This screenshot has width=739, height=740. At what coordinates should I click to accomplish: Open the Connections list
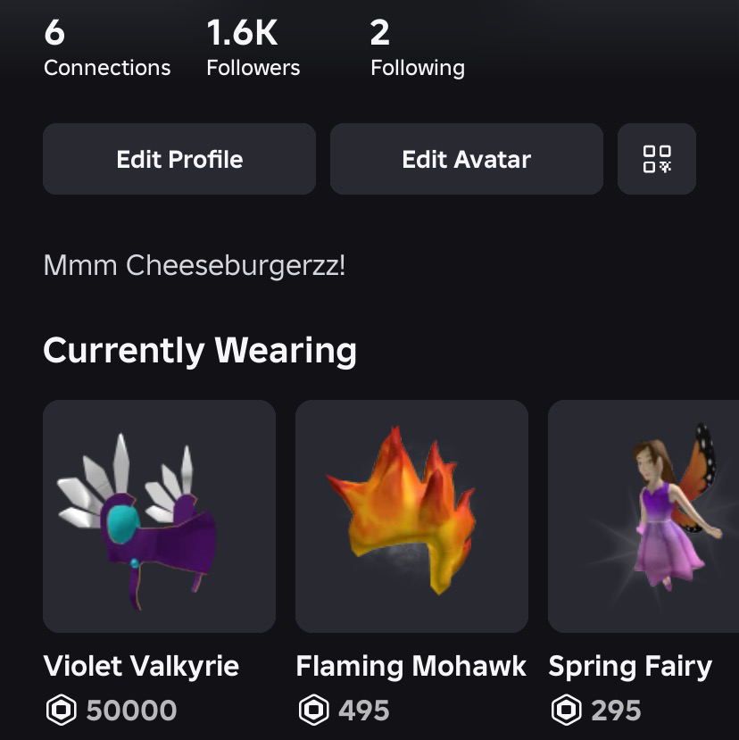coord(106,50)
